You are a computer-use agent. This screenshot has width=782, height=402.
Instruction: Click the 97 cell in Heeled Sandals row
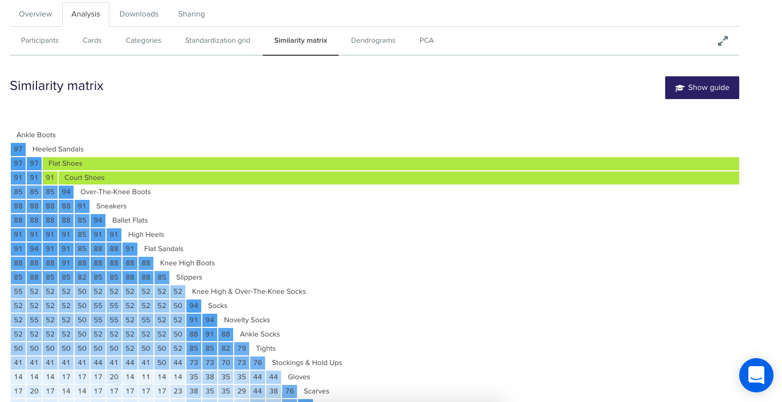point(18,149)
